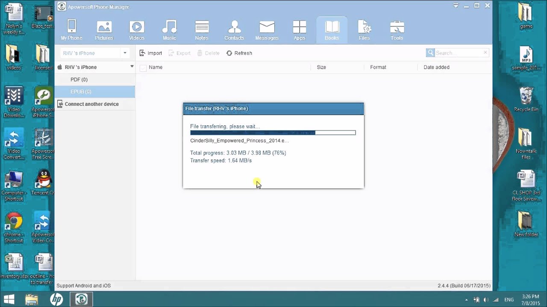Open the CL SHOP 3rd floor document
This screenshot has width=547, height=307.
(526, 186)
